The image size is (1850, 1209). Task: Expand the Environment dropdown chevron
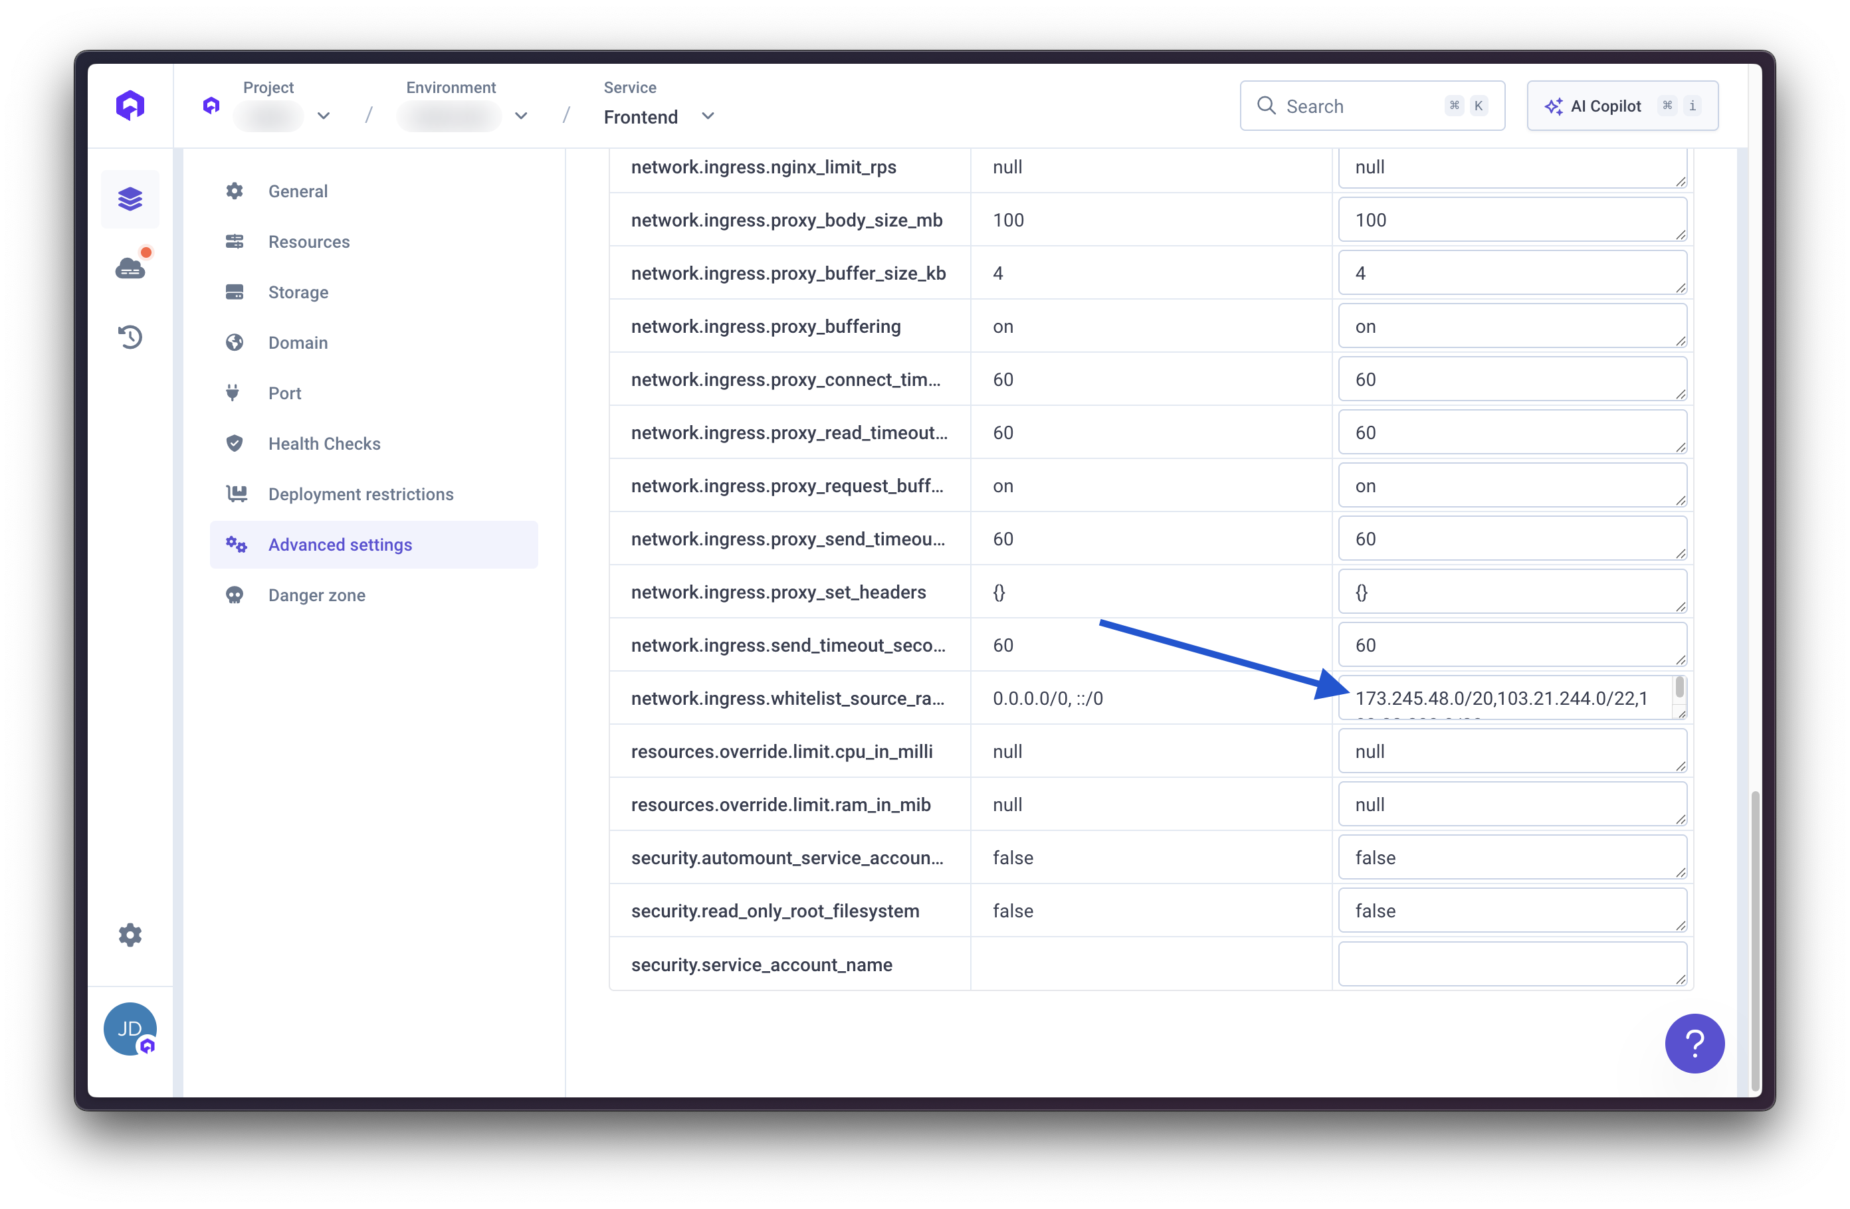pos(521,116)
